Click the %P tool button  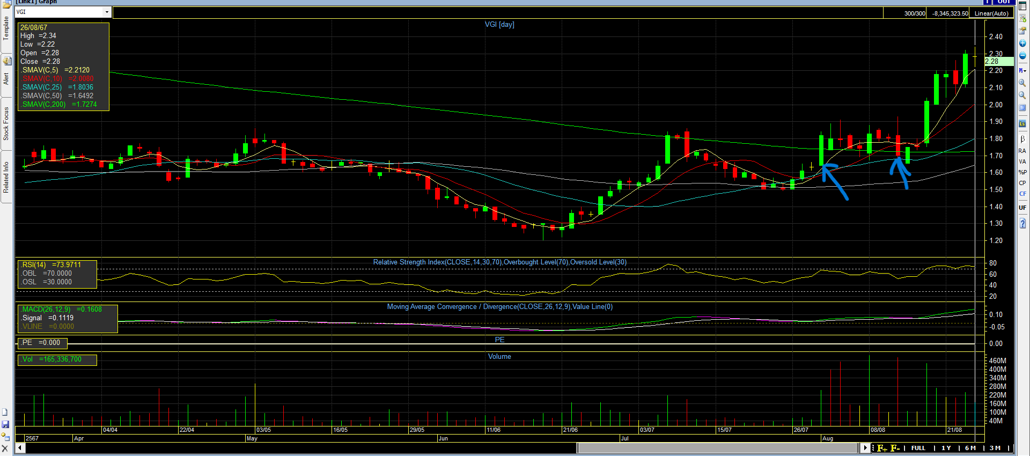point(1022,172)
